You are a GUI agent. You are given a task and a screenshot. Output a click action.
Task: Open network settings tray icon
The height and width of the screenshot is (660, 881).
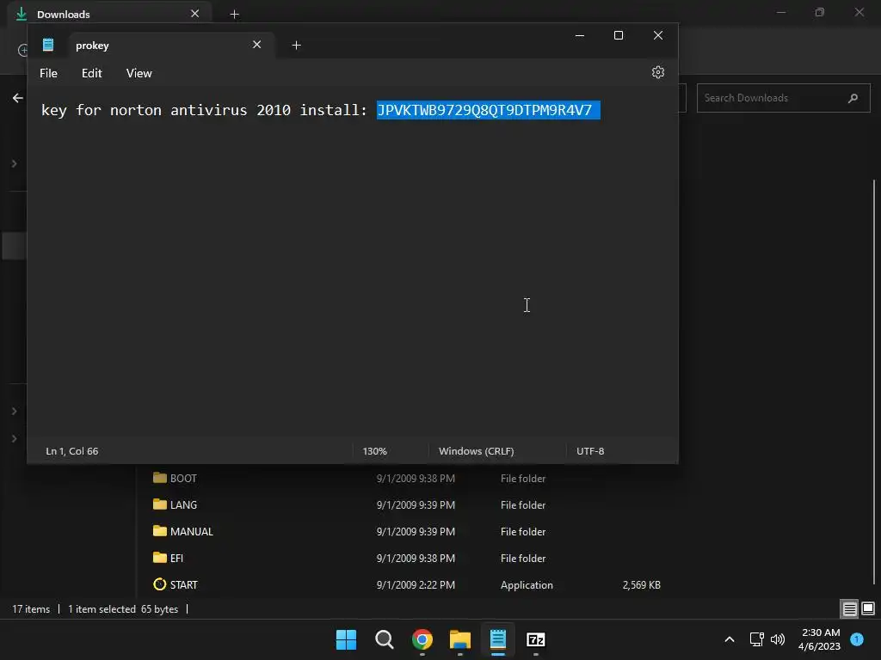757,639
